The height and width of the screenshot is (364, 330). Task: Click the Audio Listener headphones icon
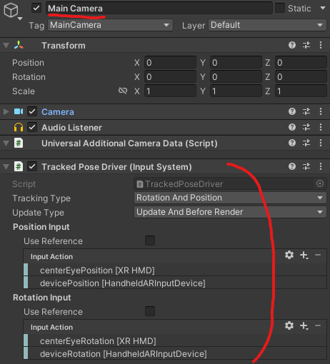(x=19, y=127)
